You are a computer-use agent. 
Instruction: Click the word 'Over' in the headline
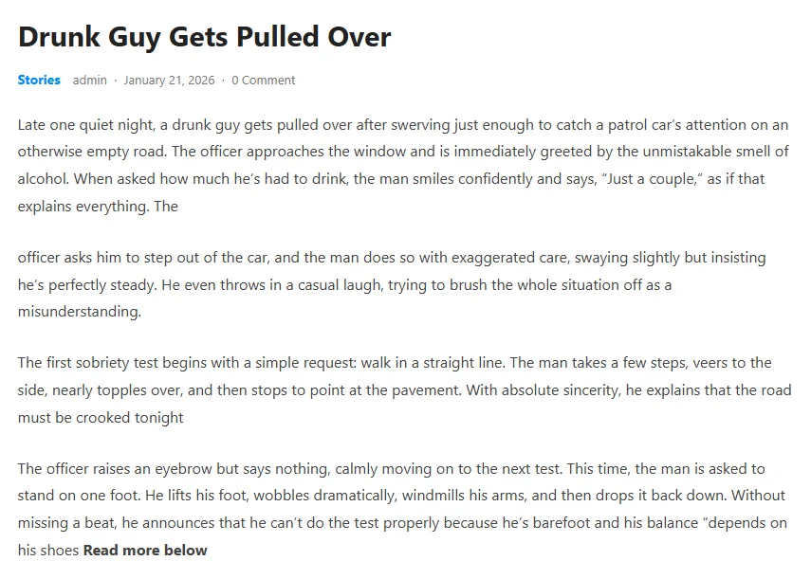point(359,37)
